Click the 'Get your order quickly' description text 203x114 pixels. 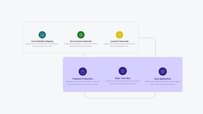tap(42, 45)
